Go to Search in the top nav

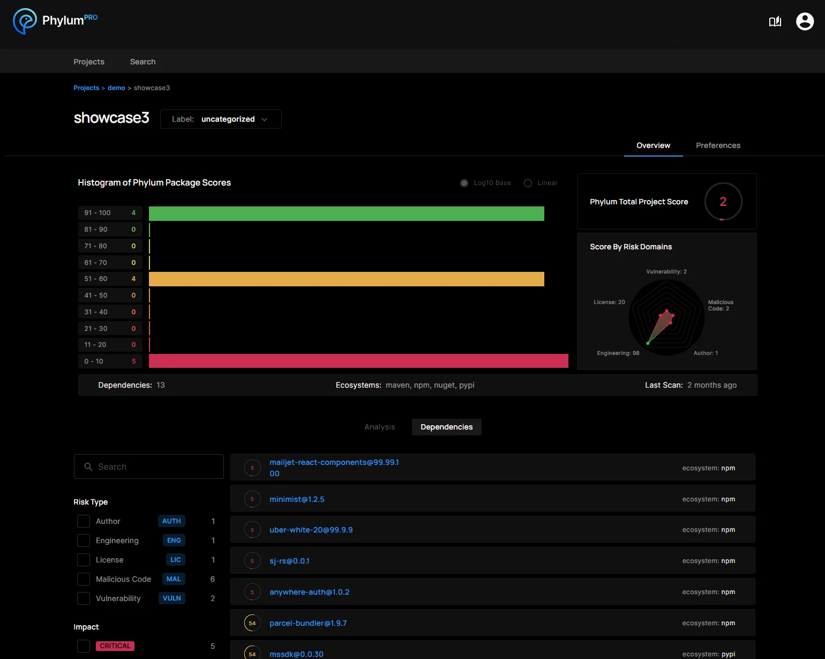[x=143, y=62]
